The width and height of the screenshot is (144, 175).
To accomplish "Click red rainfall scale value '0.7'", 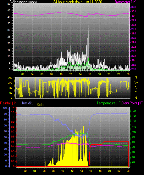I will (13, 131).
